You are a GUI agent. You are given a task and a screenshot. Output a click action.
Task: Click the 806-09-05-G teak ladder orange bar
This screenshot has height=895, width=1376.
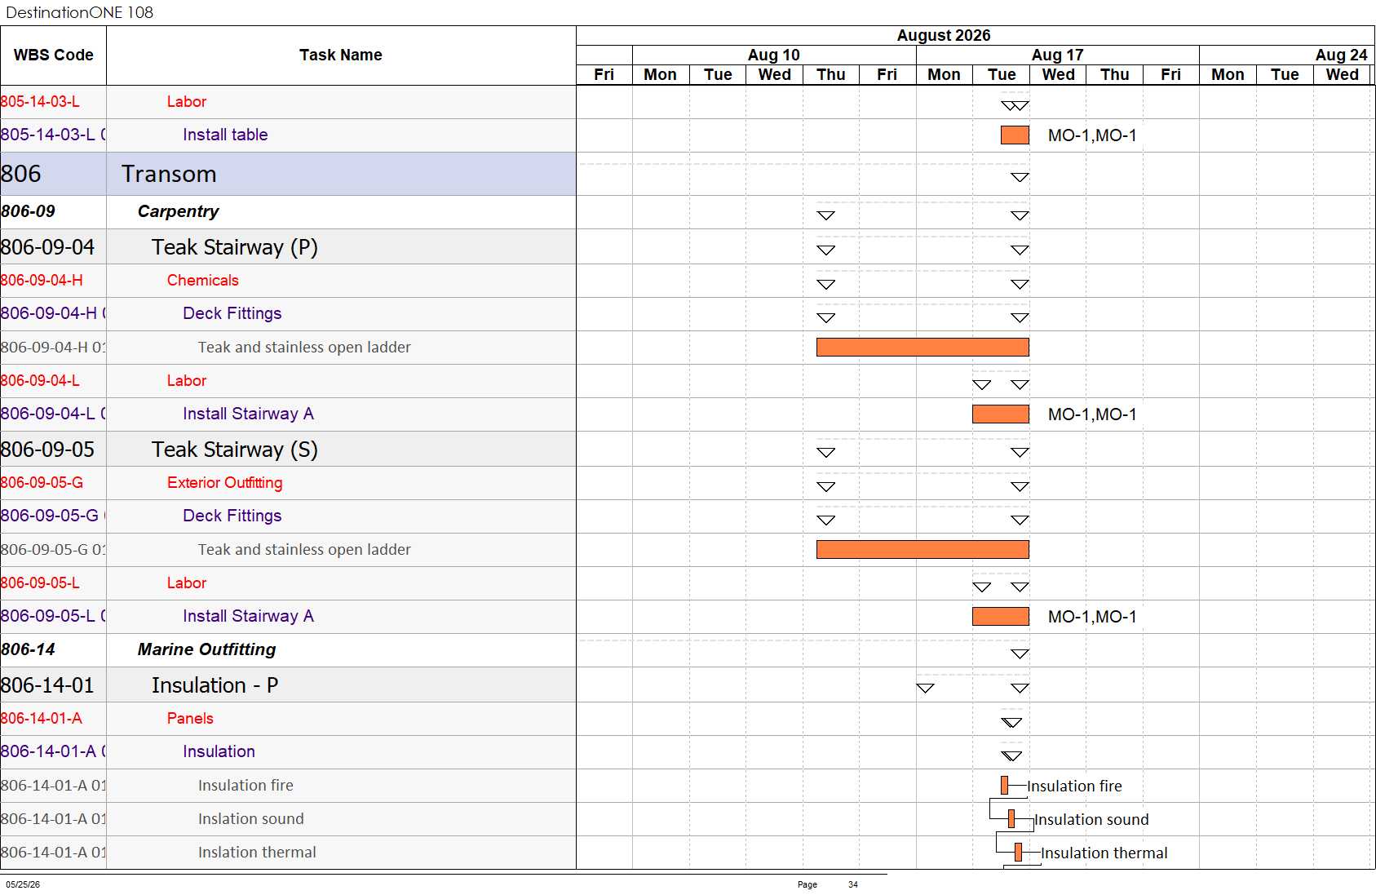922,550
